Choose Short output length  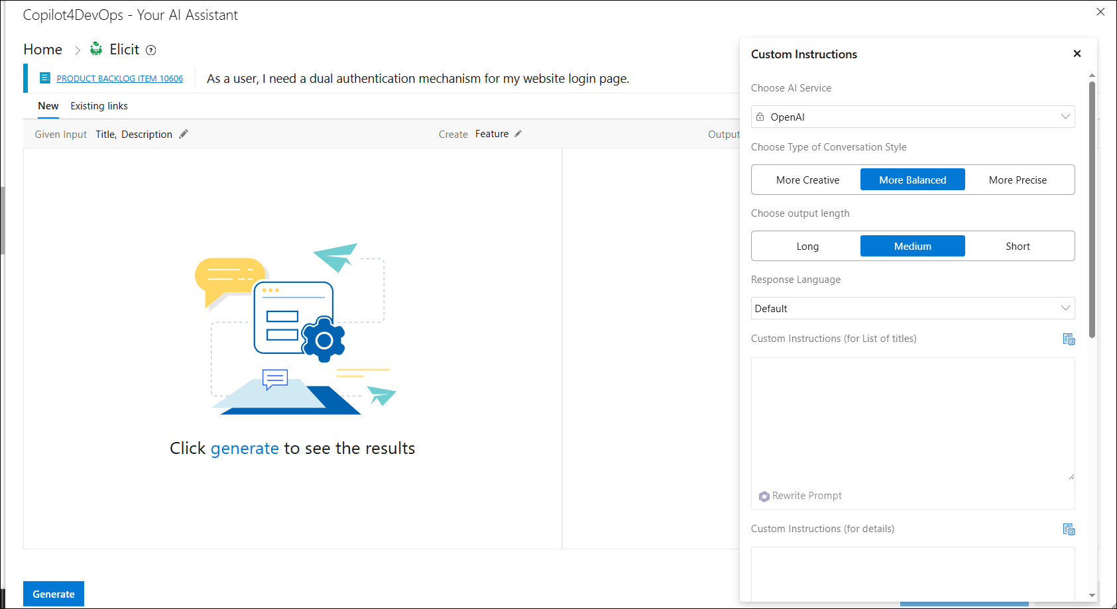click(x=1017, y=247)
